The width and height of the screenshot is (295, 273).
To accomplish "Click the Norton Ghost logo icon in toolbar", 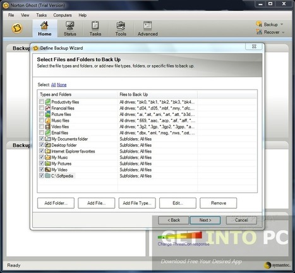I will 17,28.
